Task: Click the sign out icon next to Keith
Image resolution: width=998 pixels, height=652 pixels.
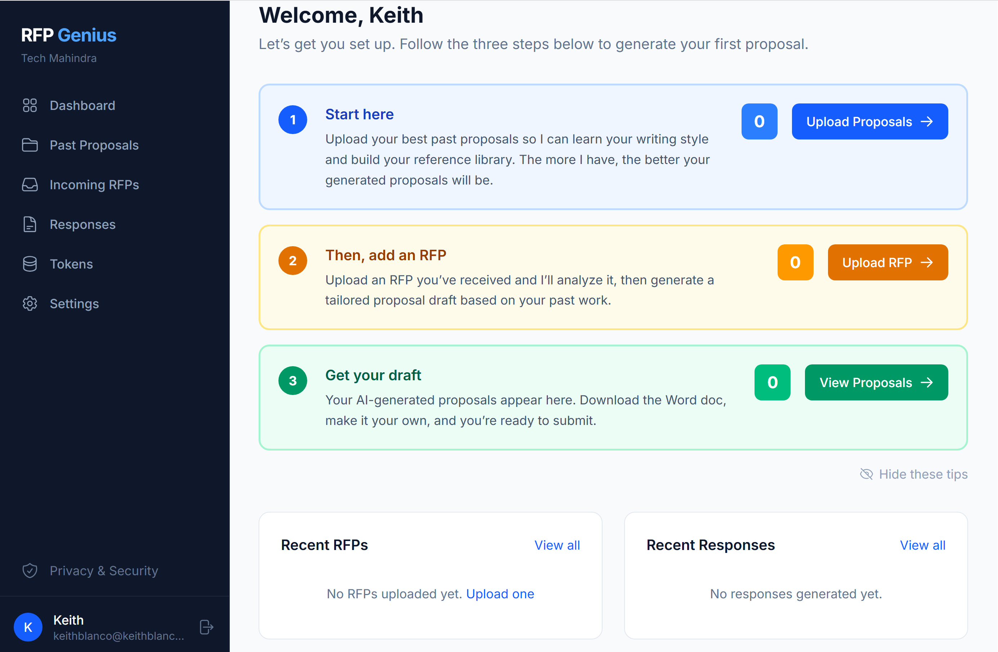Action: point(206,627)
